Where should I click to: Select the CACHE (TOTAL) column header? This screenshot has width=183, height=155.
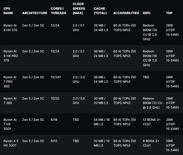[100, 11]
